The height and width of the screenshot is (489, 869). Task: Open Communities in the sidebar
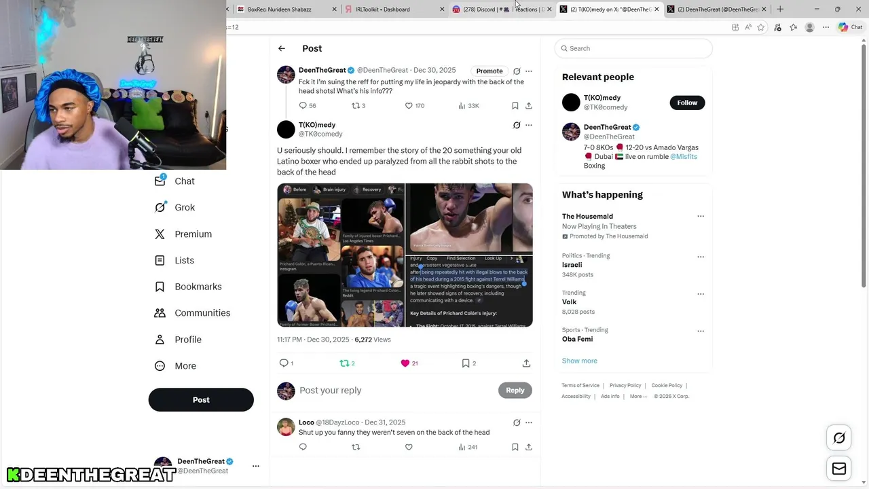[x=192, y=313]
